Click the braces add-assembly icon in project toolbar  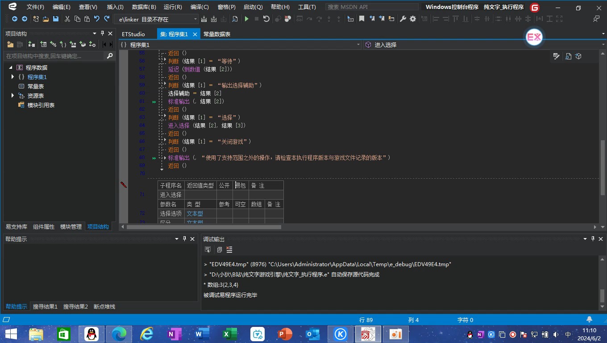pos(63,44)
